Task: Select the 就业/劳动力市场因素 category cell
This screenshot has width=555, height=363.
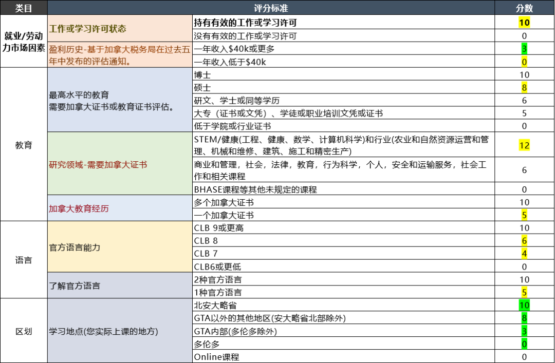Action: click(x=24, y=41)
